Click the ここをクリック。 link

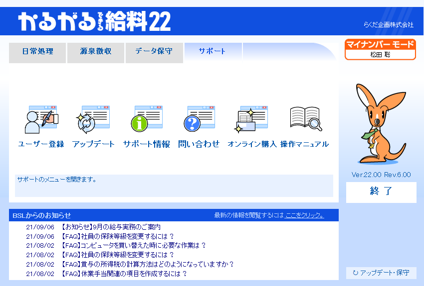coord(305,215)
